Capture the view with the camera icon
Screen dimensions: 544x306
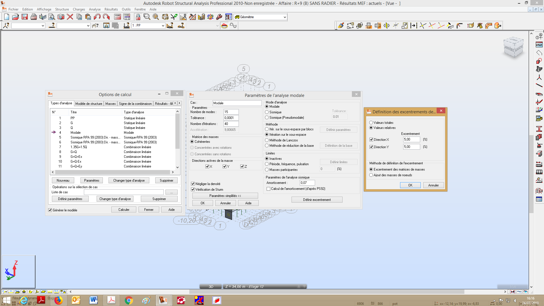coord(61,17)
